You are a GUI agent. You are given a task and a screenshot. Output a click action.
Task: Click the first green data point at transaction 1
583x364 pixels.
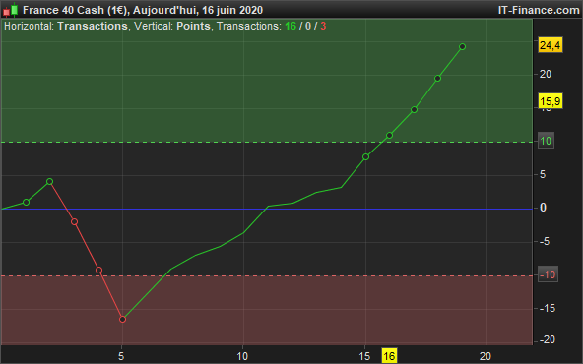(x=26, y=202)
